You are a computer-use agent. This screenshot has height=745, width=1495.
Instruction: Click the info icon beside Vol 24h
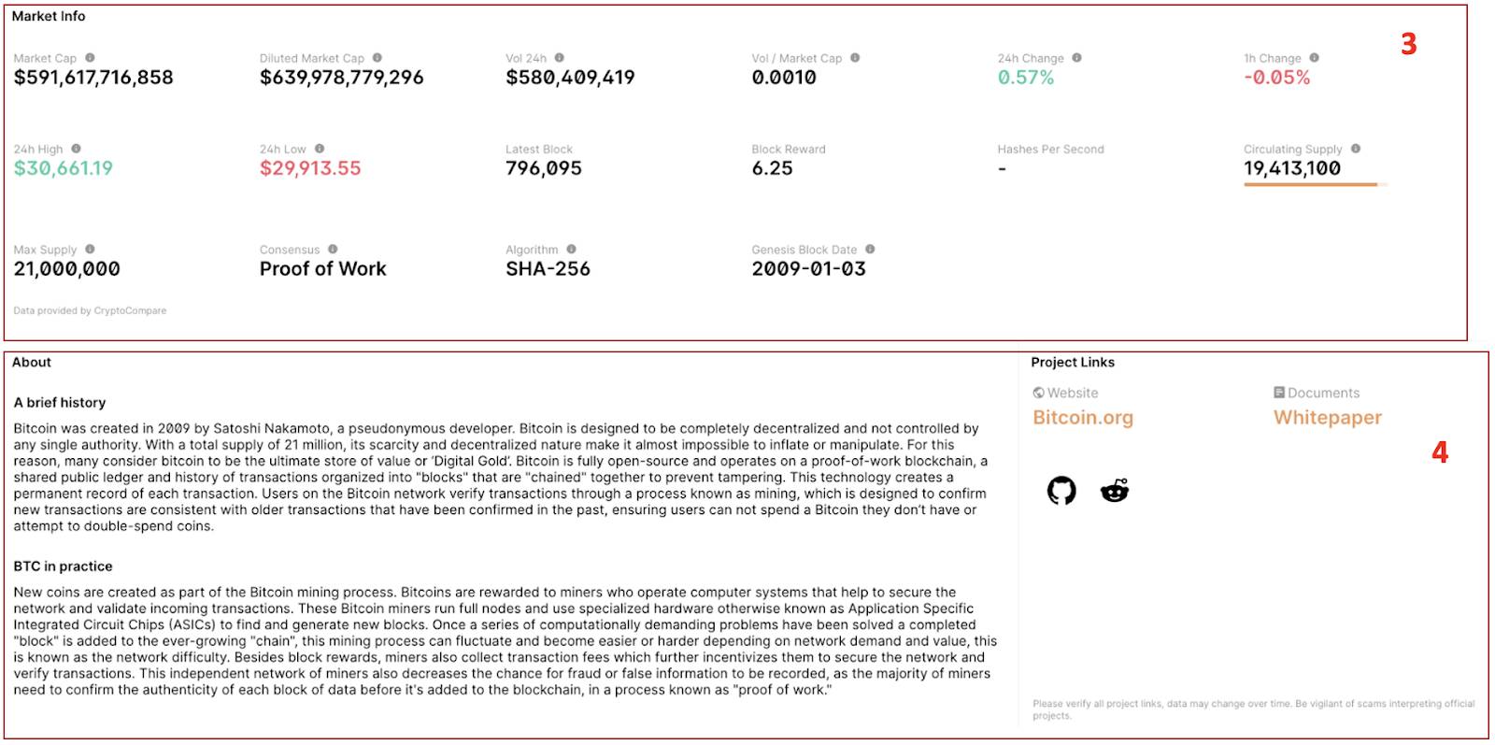click(560, 58)
